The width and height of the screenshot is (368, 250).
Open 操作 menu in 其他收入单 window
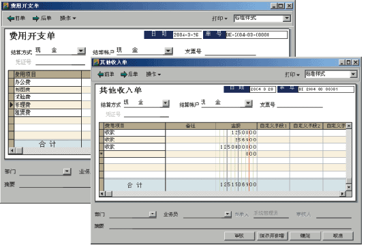[x=153, y=74]
